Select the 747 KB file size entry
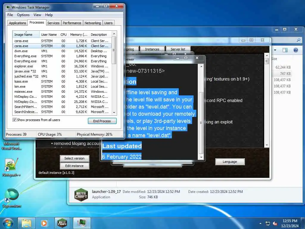The width and height of the screenshot is (305, 229). (285, 74)
